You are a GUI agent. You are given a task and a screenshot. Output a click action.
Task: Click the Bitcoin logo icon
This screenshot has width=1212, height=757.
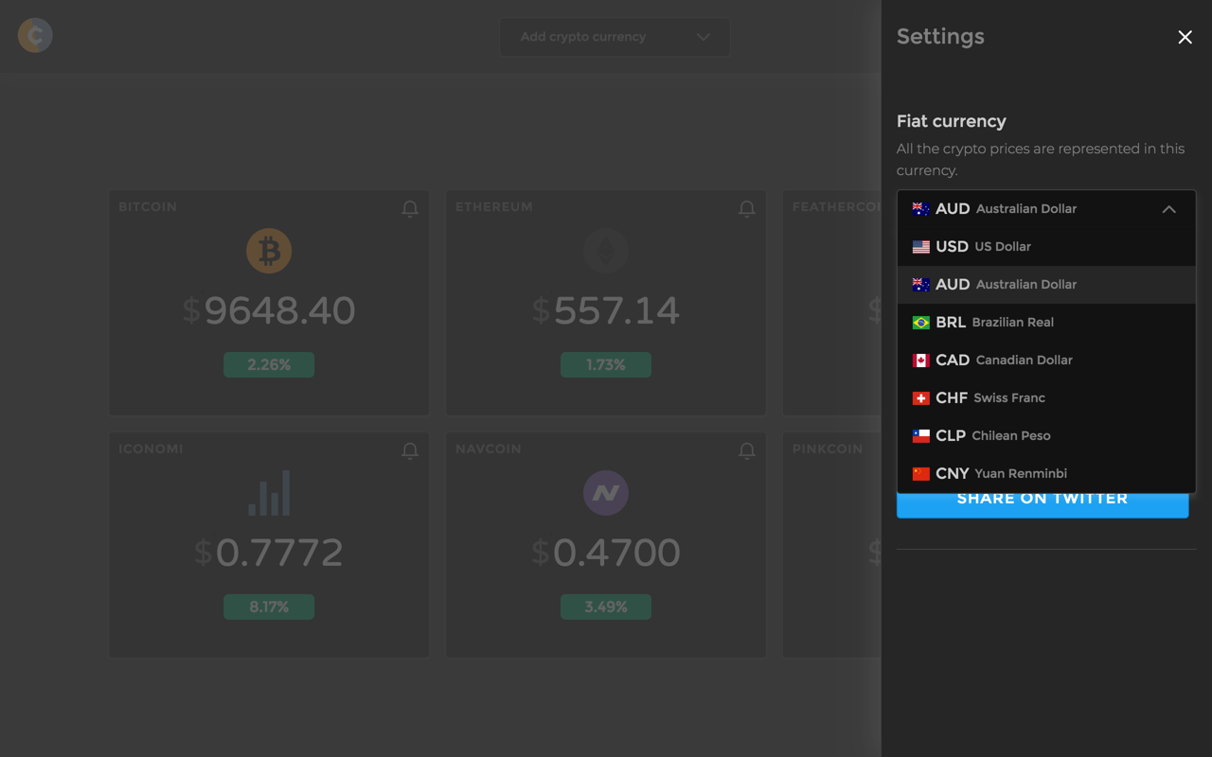pyautogui.click(x=269, y=250)
